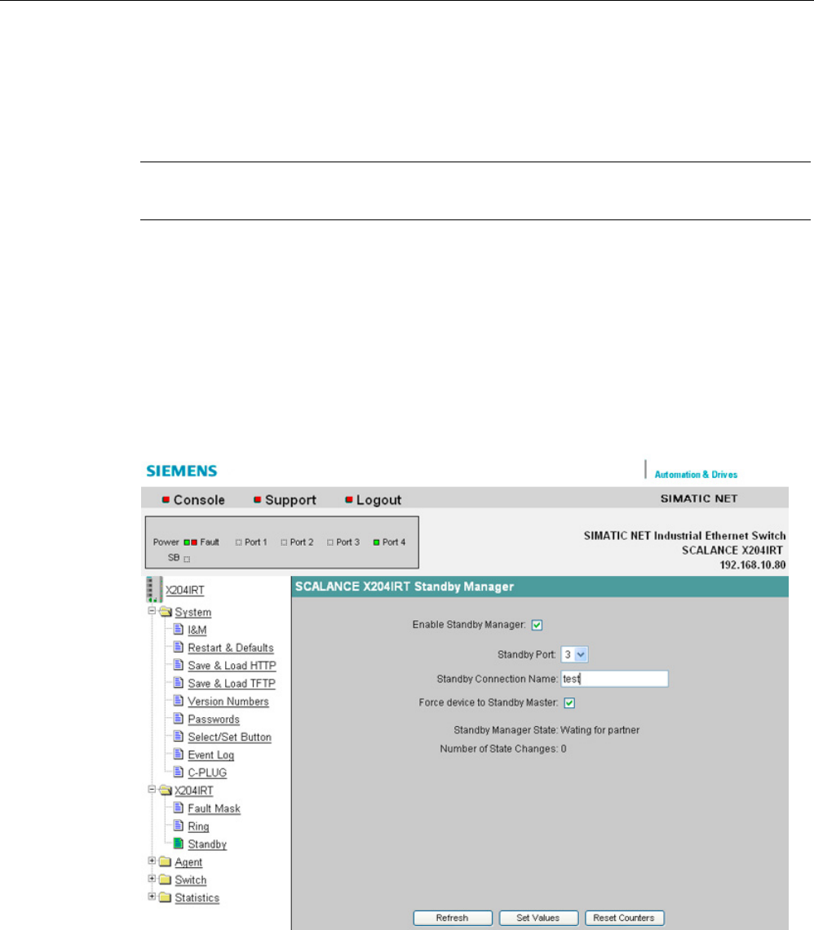Click the green Power LED indicator
The image size is (814, 930).
pos(187,542)
